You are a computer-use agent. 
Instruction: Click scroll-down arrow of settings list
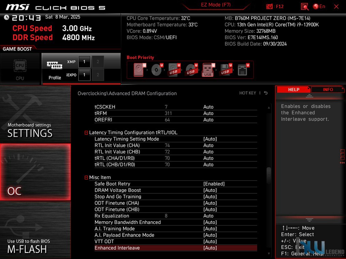tap(269, 254)
